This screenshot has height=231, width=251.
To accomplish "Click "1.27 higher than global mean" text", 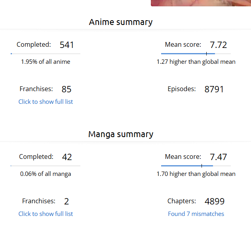I will click(196, 62).
